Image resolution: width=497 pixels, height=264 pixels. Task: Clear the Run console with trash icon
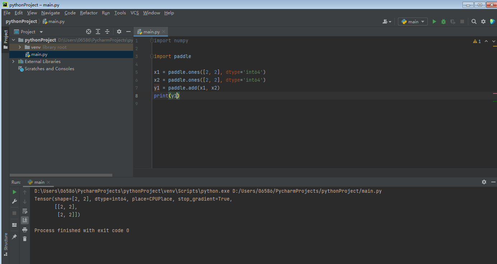24,239
